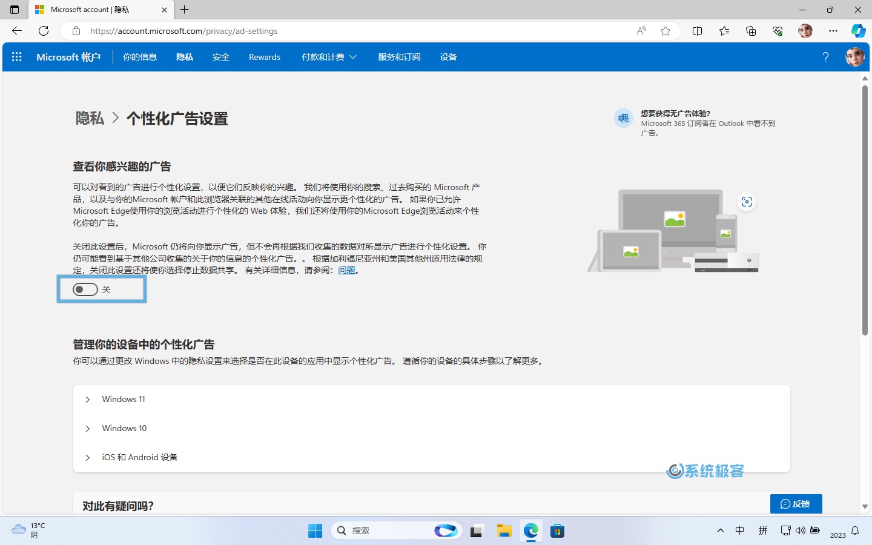Viewport: 872px width, 545px height.
Task: Open File Explorer from taskbar
Action: point(504,530)
